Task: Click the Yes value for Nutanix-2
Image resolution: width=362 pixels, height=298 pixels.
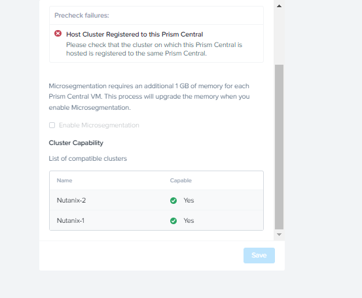Action: pyautogui.click(x=189, y=200)
